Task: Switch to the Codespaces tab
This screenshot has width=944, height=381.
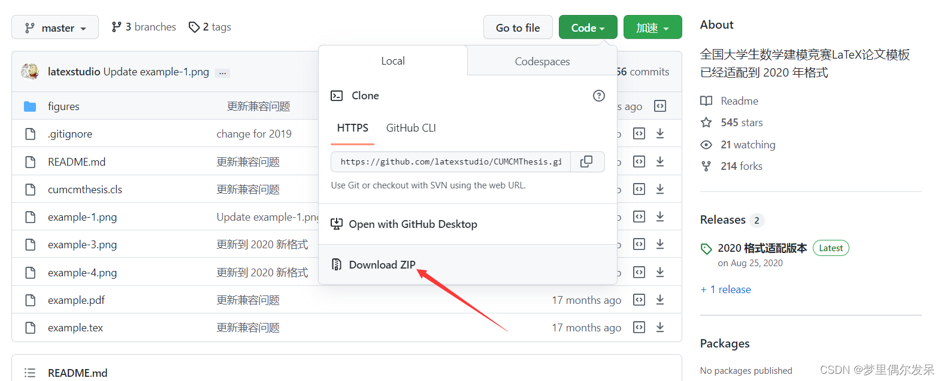Action: 542,61
